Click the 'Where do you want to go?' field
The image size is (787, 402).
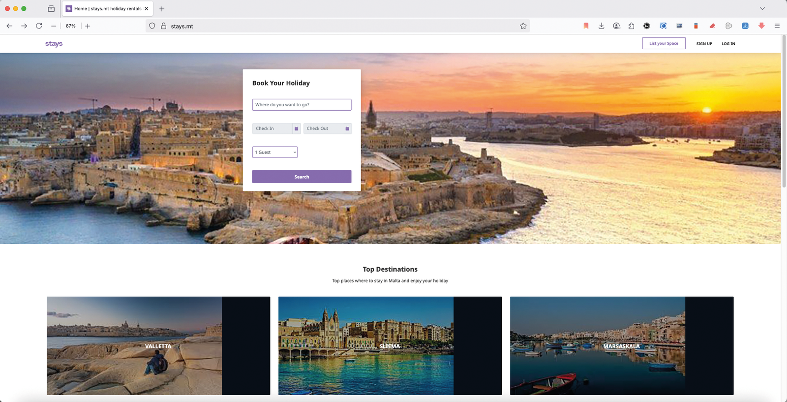[302, 105]
